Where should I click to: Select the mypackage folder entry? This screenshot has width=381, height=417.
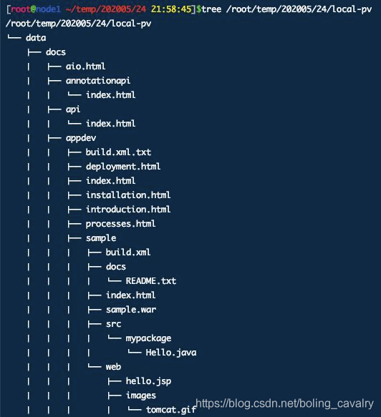coord(148,338)
